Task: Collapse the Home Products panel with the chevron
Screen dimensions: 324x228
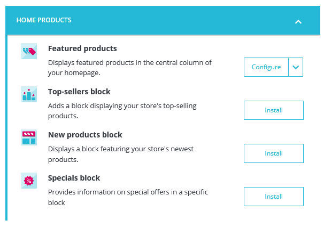Action: pos(298,22)
